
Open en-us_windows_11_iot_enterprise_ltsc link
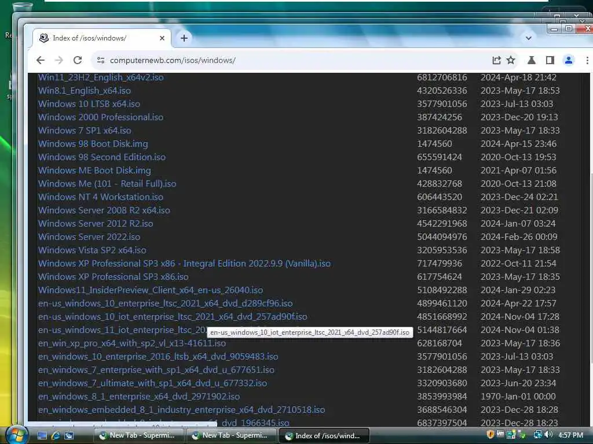[122, 330]
